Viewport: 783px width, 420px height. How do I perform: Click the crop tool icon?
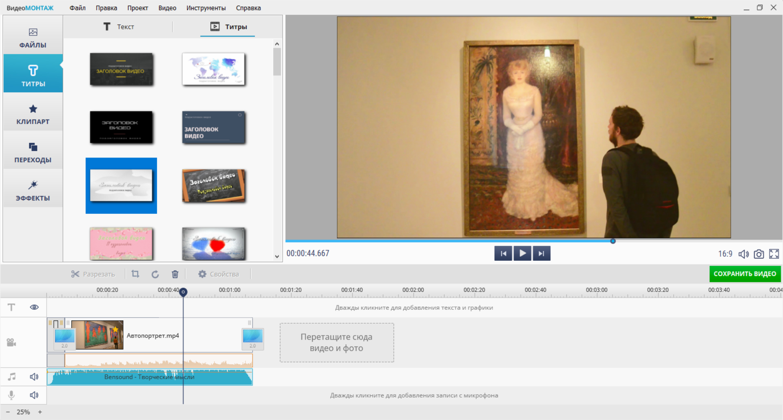tap(135, 274)
